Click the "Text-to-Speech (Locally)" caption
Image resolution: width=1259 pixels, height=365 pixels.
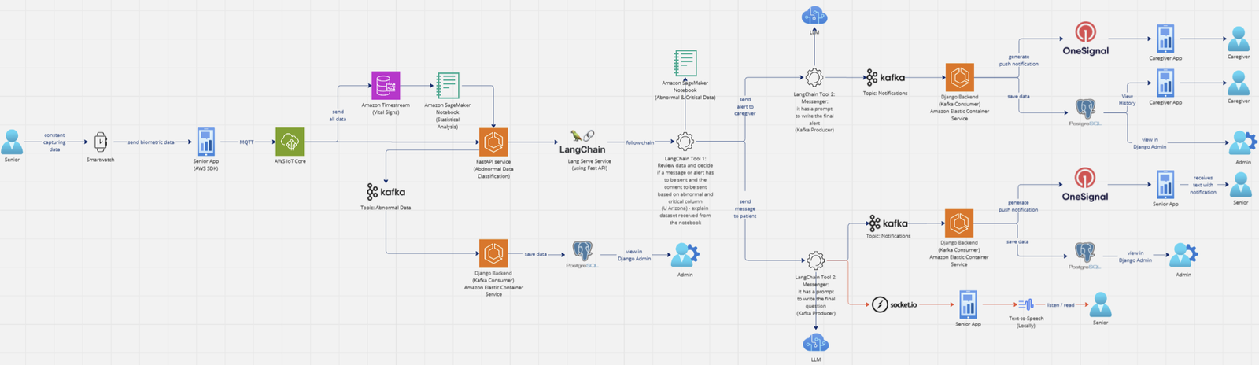1026,322
